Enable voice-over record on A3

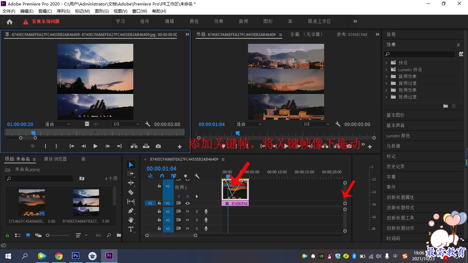(x=206, y=228)
